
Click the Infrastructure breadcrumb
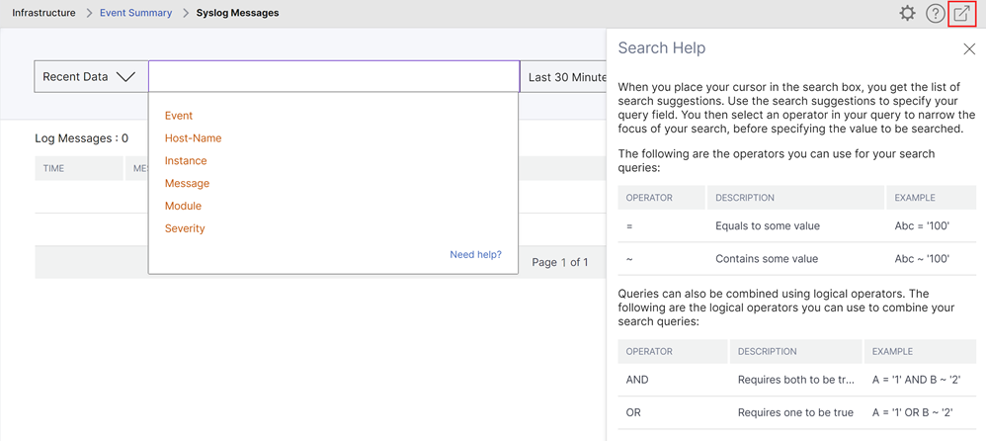[44, 13]
